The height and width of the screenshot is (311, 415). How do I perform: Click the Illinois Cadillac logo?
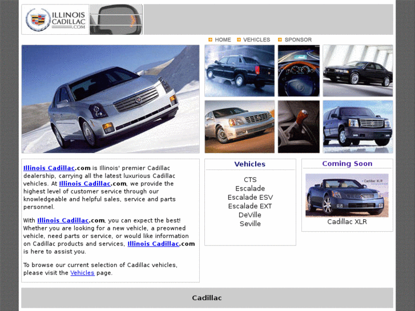[x=55, y=19]
